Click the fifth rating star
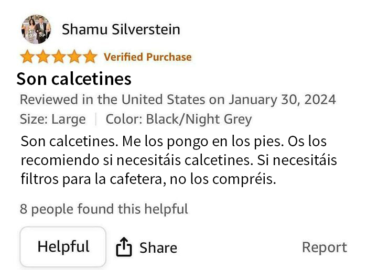 pos(90,57)
